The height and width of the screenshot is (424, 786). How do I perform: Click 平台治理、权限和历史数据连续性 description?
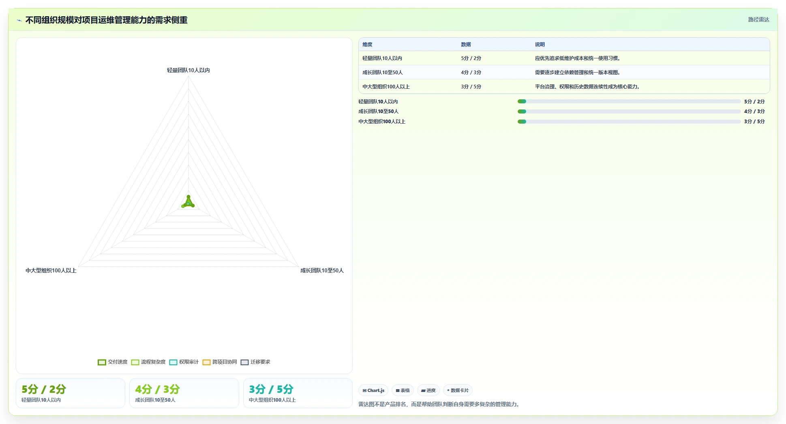pos(587,87)
